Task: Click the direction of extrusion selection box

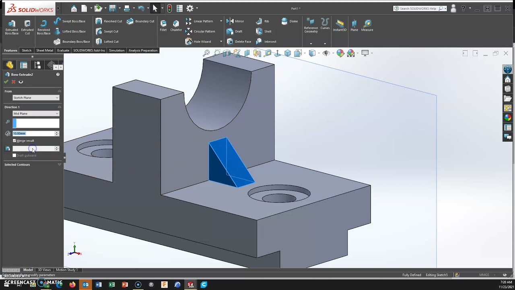Action: (36, 123)
